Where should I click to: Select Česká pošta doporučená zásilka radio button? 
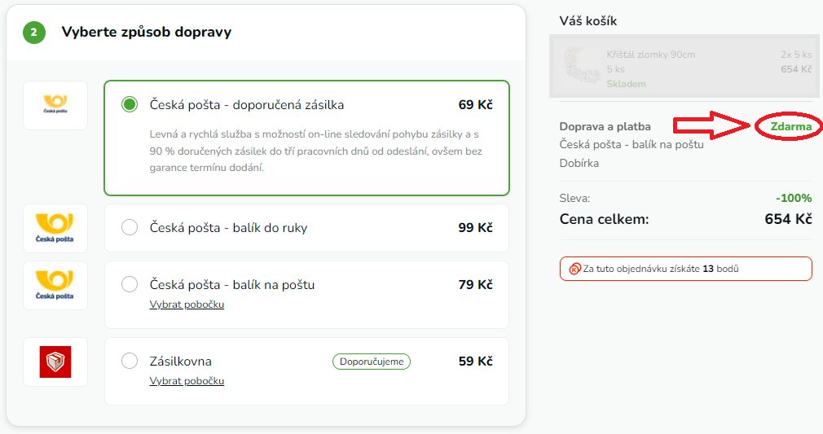(130, 105)
